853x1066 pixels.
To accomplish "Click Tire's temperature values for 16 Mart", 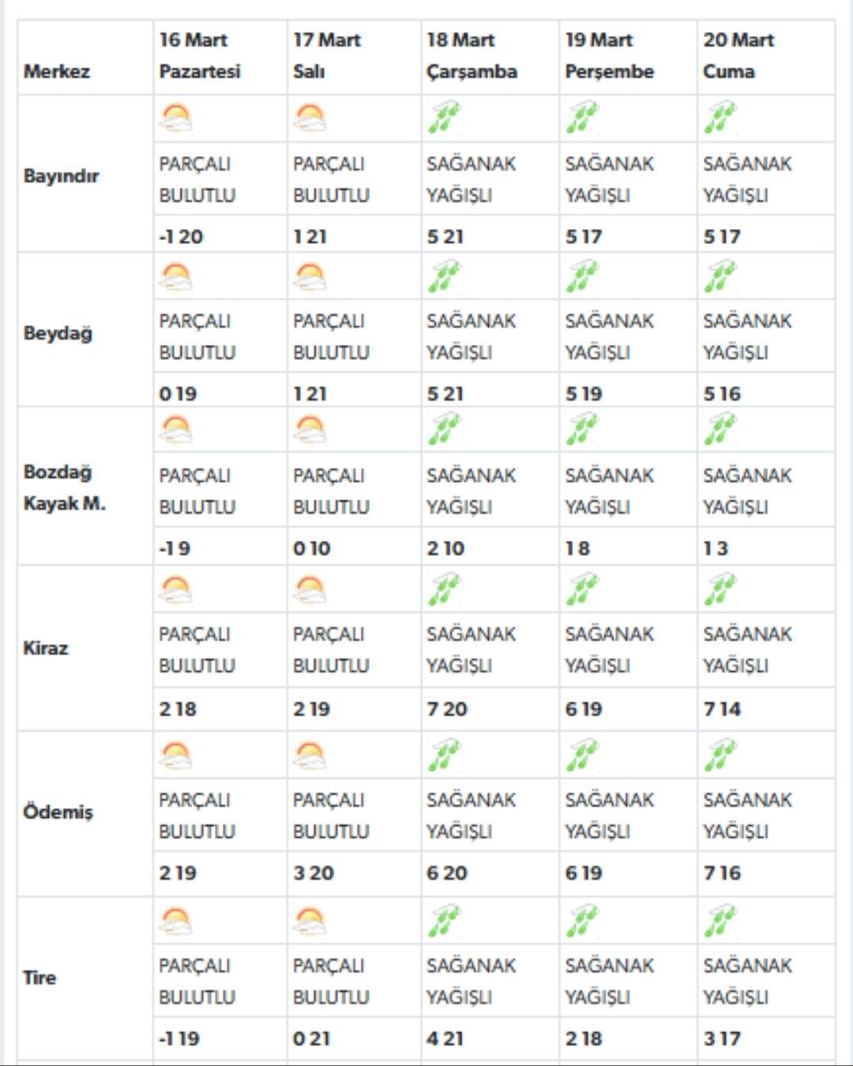I will 179,1038.
